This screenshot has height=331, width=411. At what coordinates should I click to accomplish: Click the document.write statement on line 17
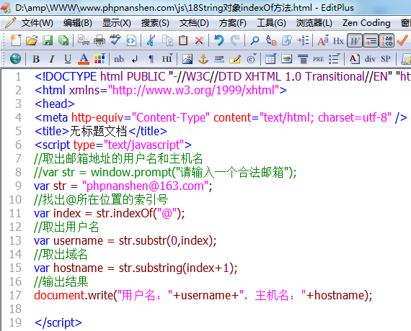pyautogui.click(x=203, y=296)
